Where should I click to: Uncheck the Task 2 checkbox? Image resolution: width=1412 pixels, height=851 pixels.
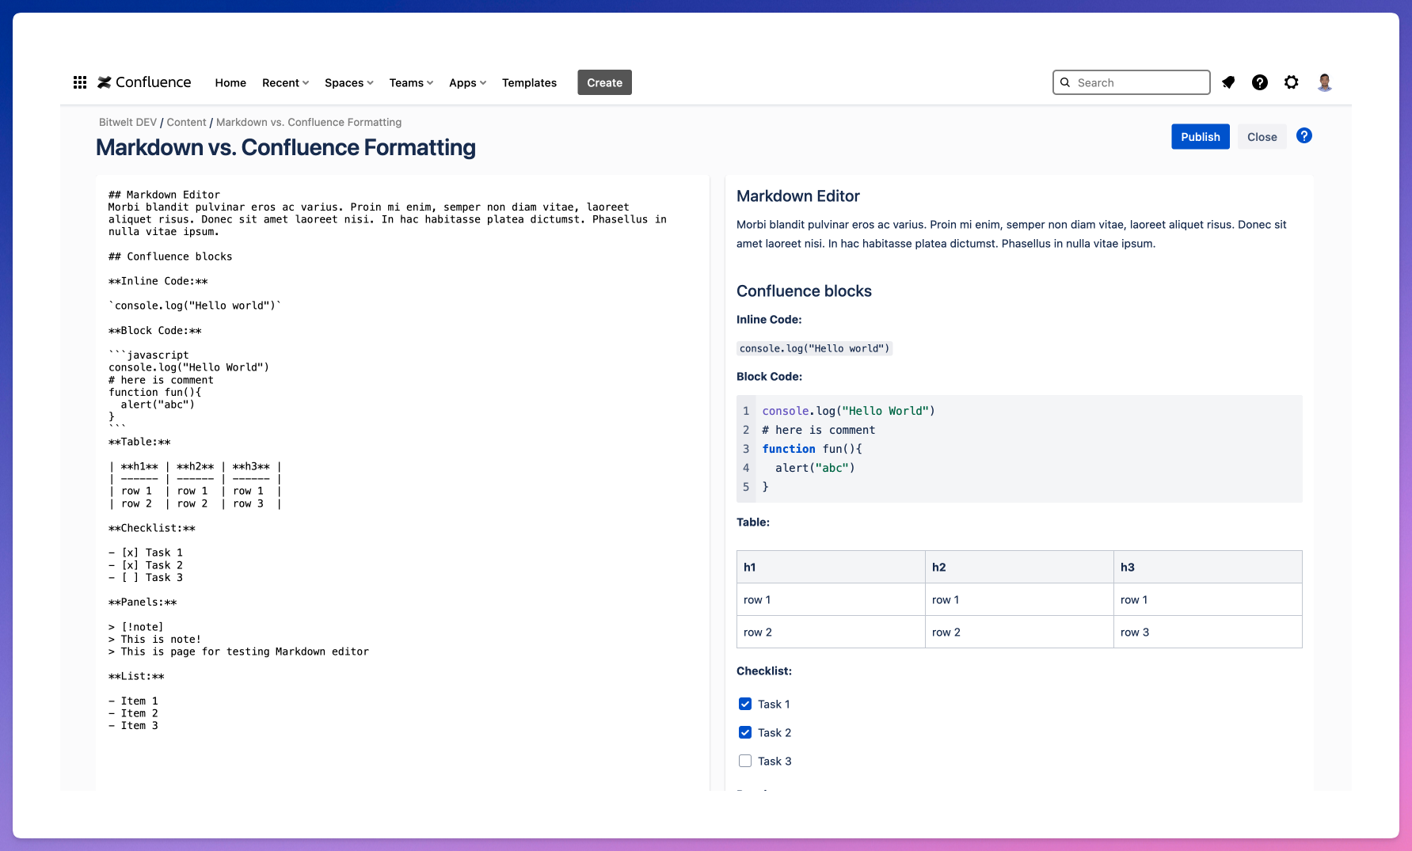745,732
